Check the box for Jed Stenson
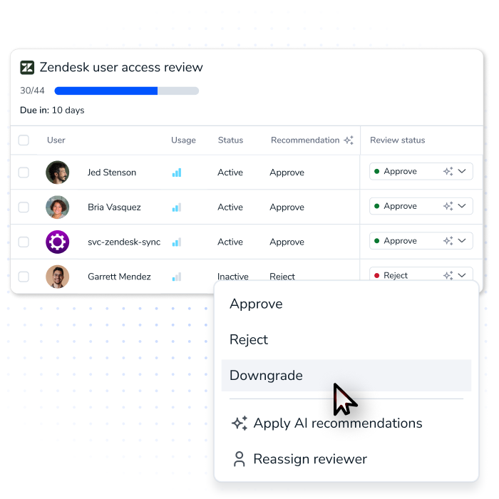This screenshot has width=499, height=499. [24, 173]
